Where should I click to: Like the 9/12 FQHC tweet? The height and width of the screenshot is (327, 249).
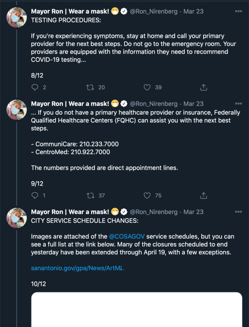[147, 195]
